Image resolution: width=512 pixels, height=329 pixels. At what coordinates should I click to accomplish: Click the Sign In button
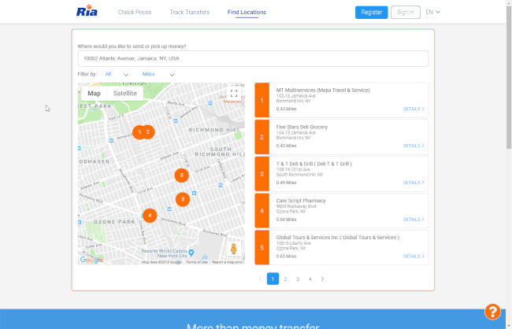pos(406,13)
